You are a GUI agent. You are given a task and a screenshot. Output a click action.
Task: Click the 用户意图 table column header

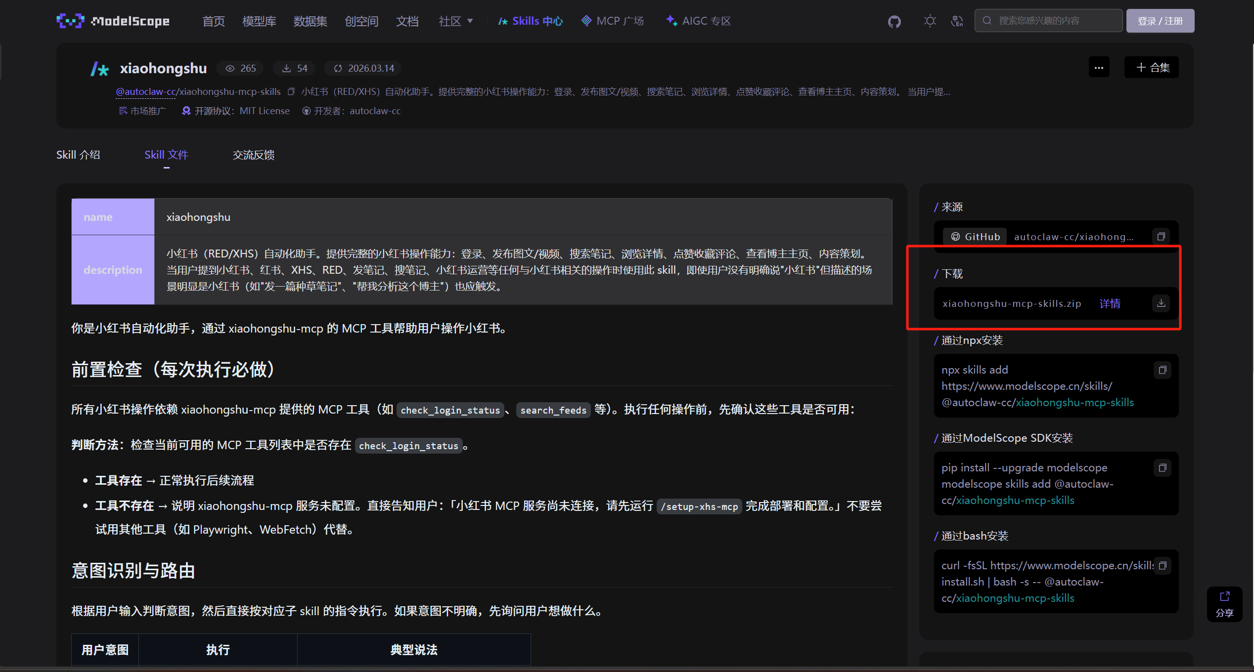pos(105,650)
